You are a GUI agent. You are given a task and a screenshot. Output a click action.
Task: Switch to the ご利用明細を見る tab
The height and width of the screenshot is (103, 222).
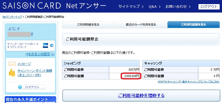pyautogui.click(x=88, y=25)
